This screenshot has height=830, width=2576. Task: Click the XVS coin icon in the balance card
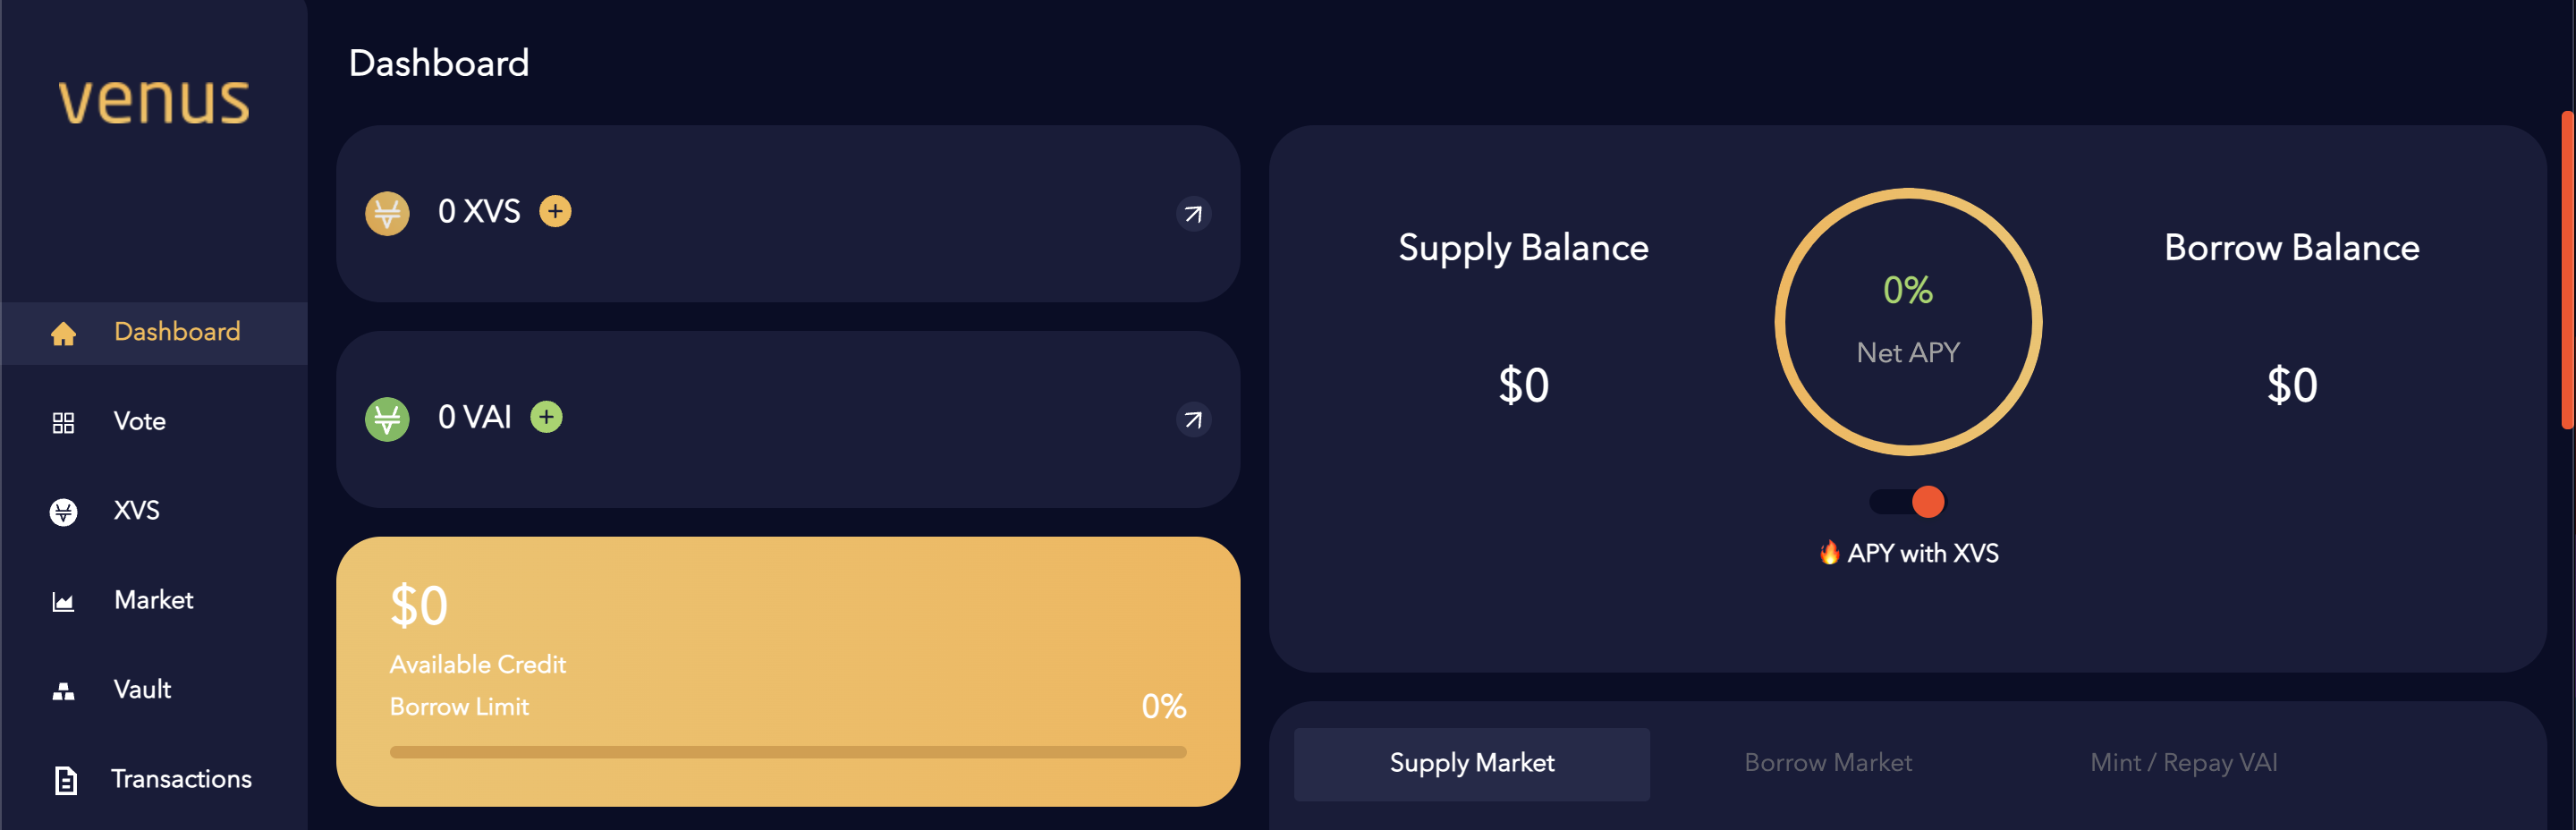[x=387, y=213]
